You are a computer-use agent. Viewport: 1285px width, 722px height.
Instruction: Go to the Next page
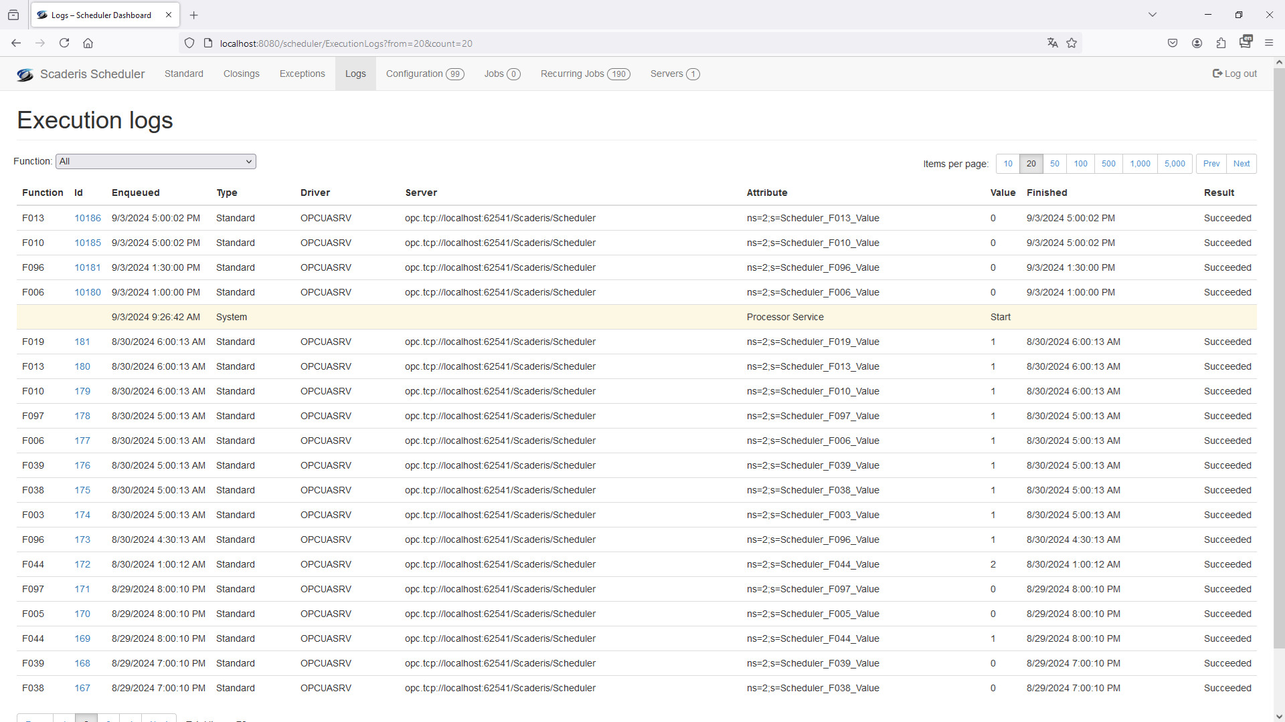(1241, 164)
